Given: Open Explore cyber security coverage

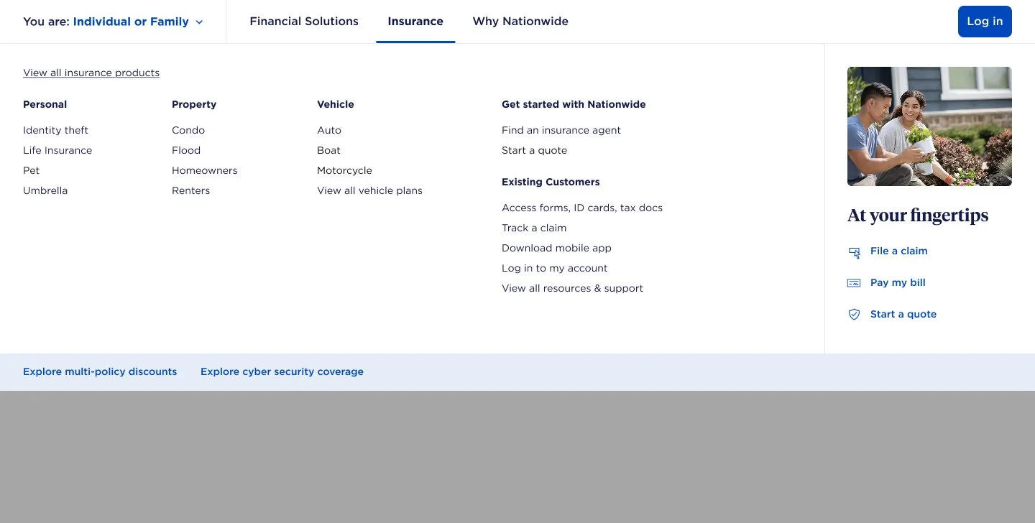Looking at the screenshot, I should click(x=282, y=371).
